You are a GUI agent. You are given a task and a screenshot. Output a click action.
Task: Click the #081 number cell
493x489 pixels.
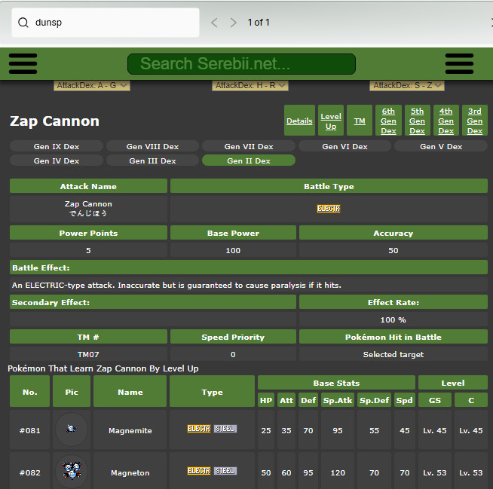pos(30,430)
